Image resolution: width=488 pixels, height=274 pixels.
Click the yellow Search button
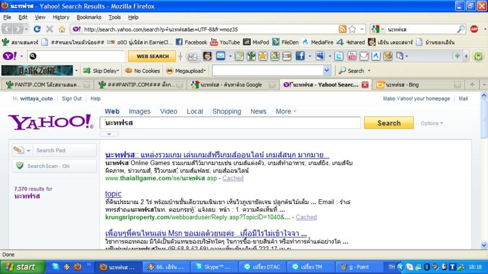(x=389, y=123)
